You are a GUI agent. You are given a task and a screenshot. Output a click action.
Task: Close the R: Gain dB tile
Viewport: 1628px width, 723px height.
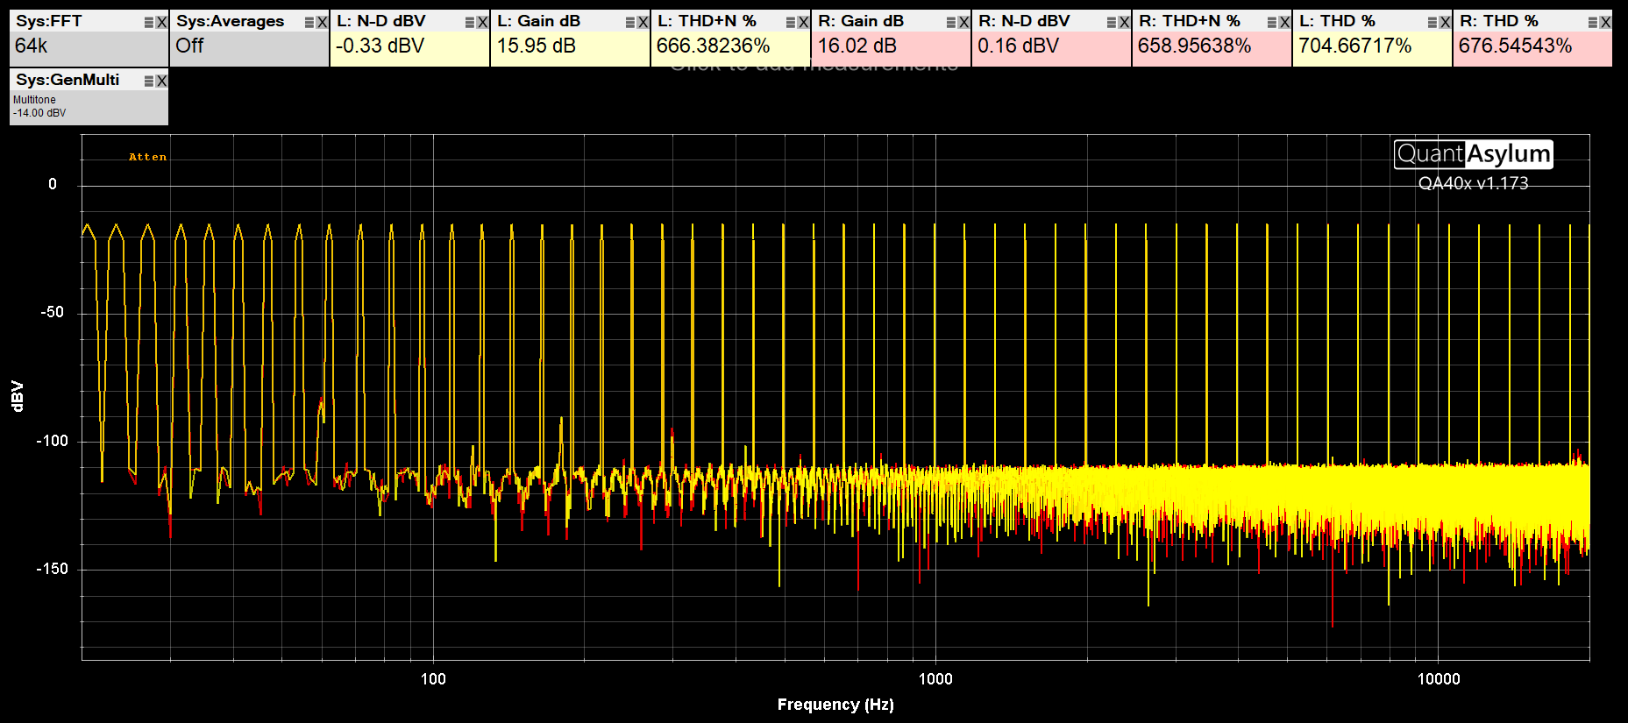964,23
